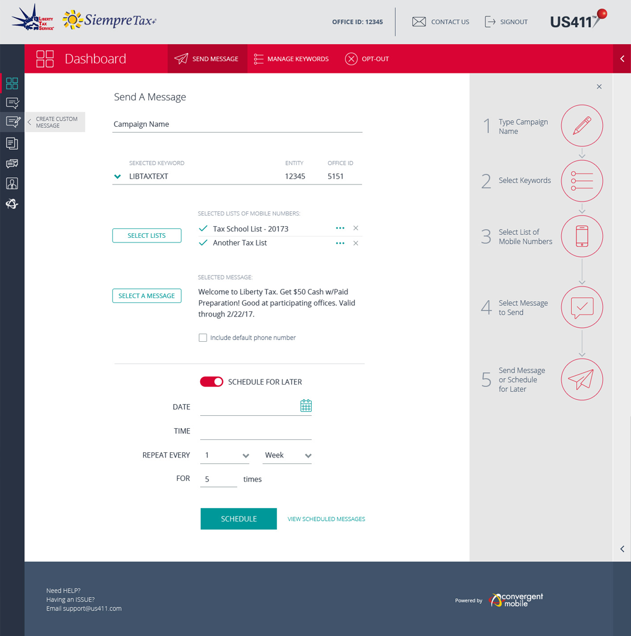Toggle checkmark for Another Tax List
Image resolution: width=631 pixels, height=636 pixels.
203,243
